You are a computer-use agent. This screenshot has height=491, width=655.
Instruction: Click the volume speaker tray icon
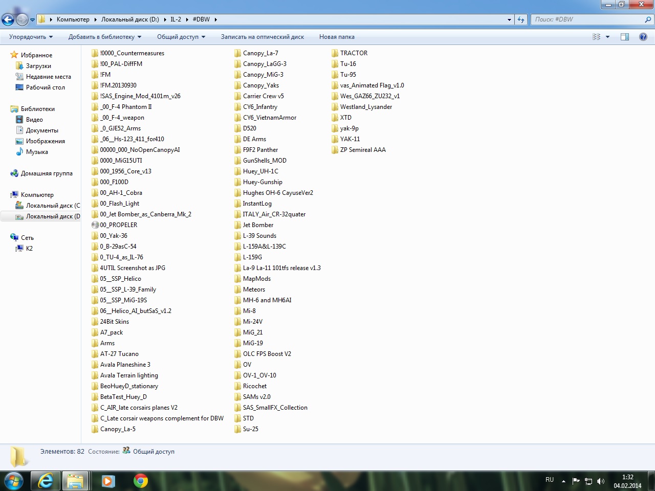coord(601,481)
